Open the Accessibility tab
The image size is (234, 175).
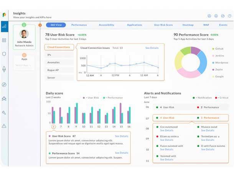pos(106,25)
